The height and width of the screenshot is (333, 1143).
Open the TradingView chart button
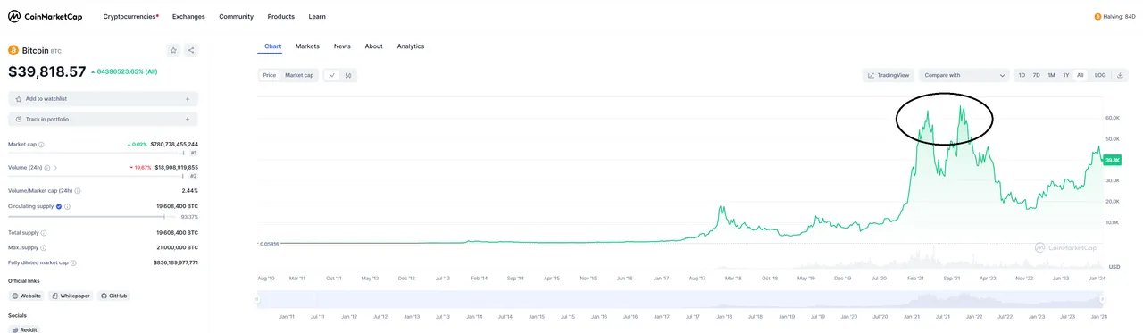tap(889, 75)
